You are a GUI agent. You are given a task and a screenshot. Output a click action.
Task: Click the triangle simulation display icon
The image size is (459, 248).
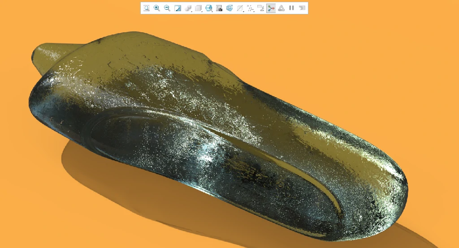[281, 8]
